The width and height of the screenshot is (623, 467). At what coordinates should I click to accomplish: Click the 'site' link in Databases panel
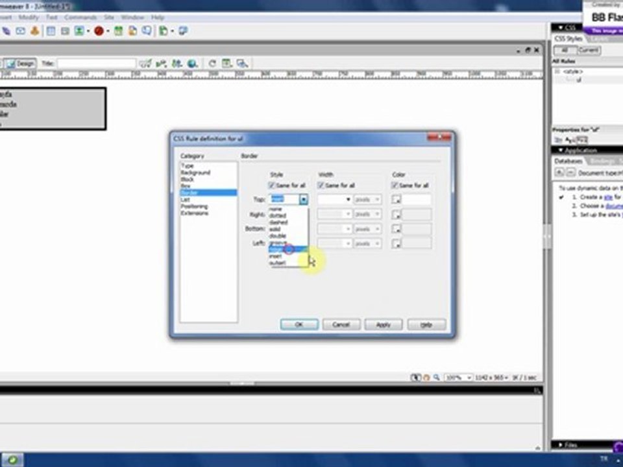pos(608,197)
